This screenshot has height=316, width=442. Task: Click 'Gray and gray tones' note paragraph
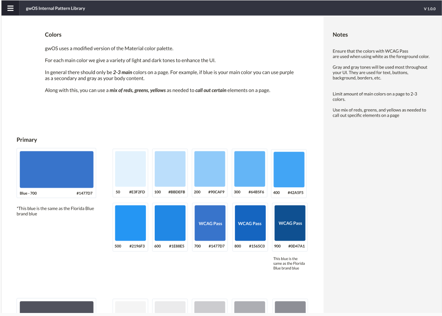tap(380, 72)
